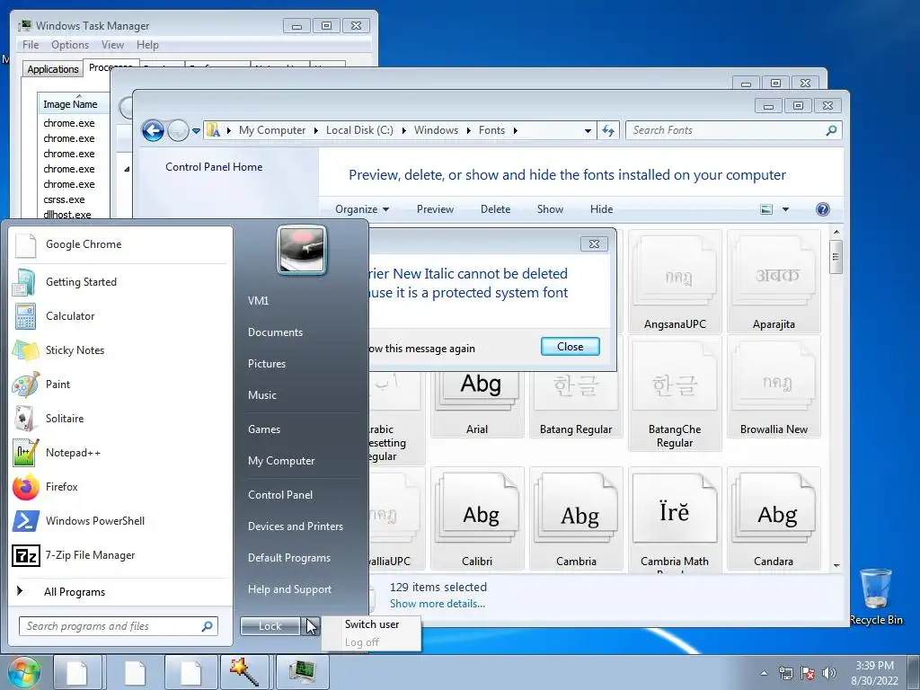Screen dimensions: 920x690
Task: Click Delete in Fonts toolbar
Action: coord(495,209)
